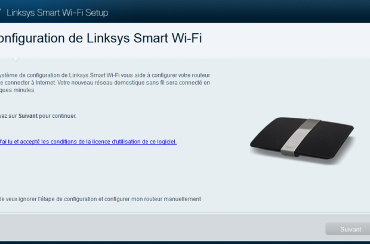Select the skip setup and configure manually option
Image resolution: width=370 pixels, height=244 pixels.
click(x=100, y=199)
